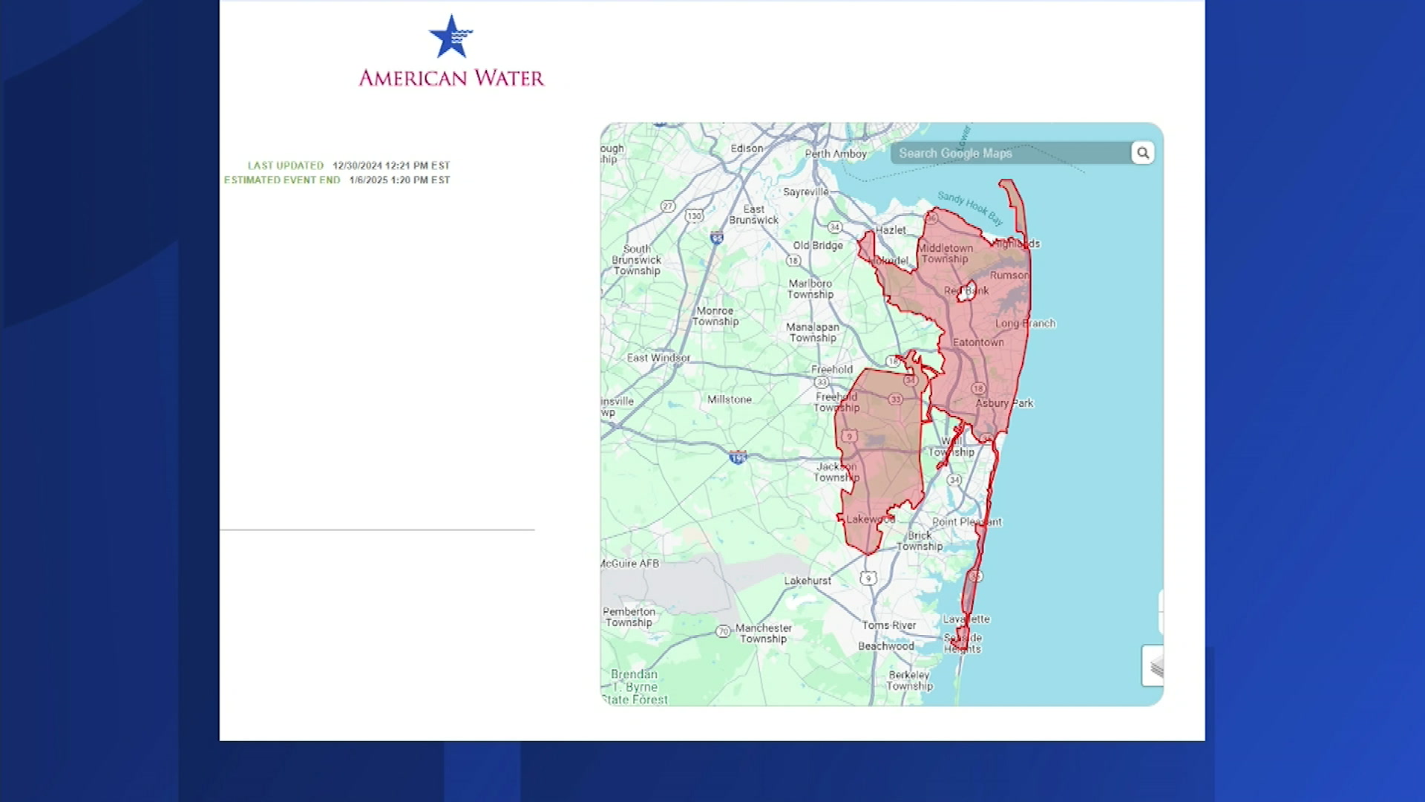Viewport: 1425px width, 802px height.
Task: Click the Edison label on map
Action: [x=747, y=149]
